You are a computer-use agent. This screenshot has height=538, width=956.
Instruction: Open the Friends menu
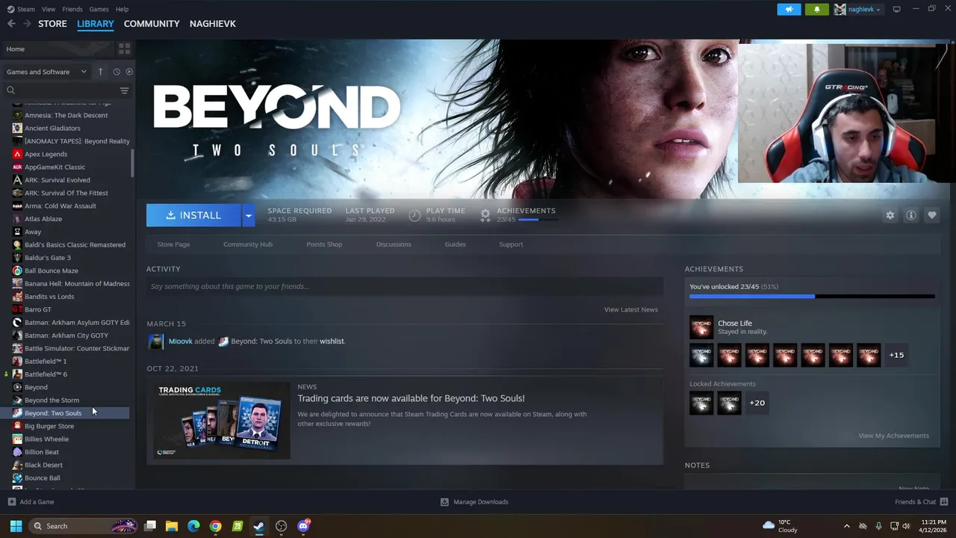click(x=72, y=9)
